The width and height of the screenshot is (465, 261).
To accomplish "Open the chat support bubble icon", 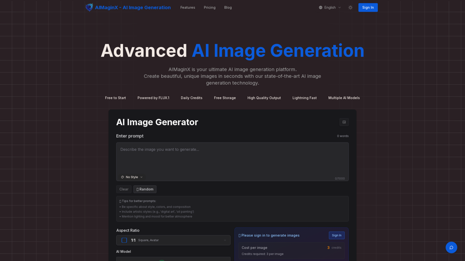I will tap(451, 247).
